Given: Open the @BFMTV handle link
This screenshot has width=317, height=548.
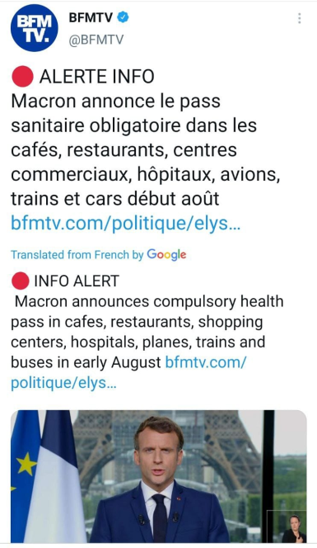Looking at the screenshot, I should coord(96,40).
